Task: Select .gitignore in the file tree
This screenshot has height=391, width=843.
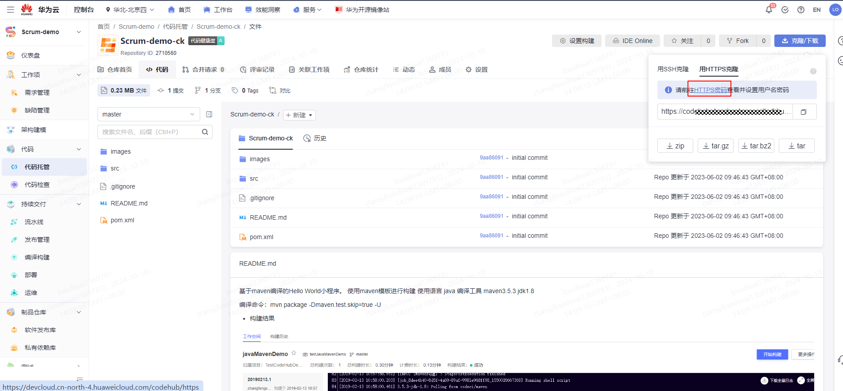Action: tap(118, 186)
